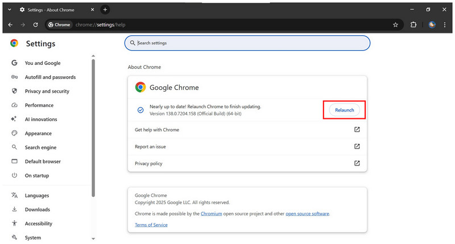Open the Extensions puzzle icon
This screenshot has width=455, height=244.
click(413, 24)
